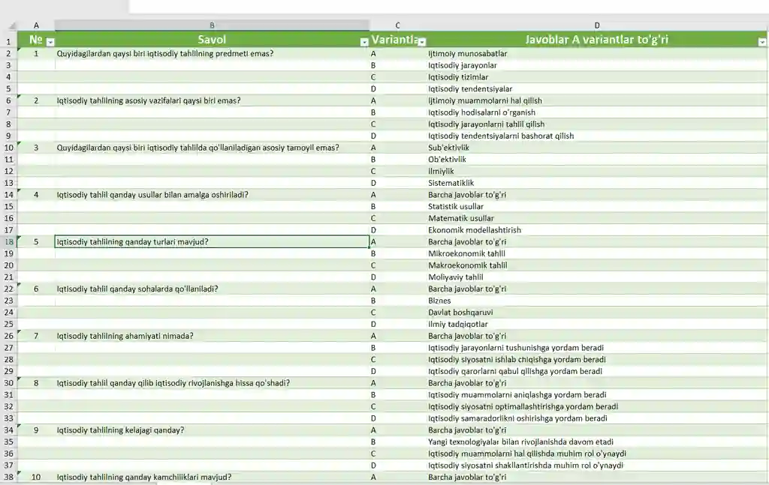This screenshot has height=485, width=769.
Task: Open the № column filter dropdown
Action: (x=50, y=42)
